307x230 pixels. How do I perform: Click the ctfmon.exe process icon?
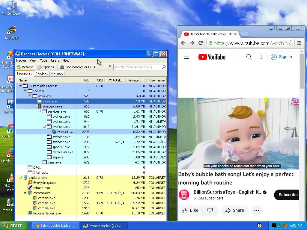click(30, 187)
